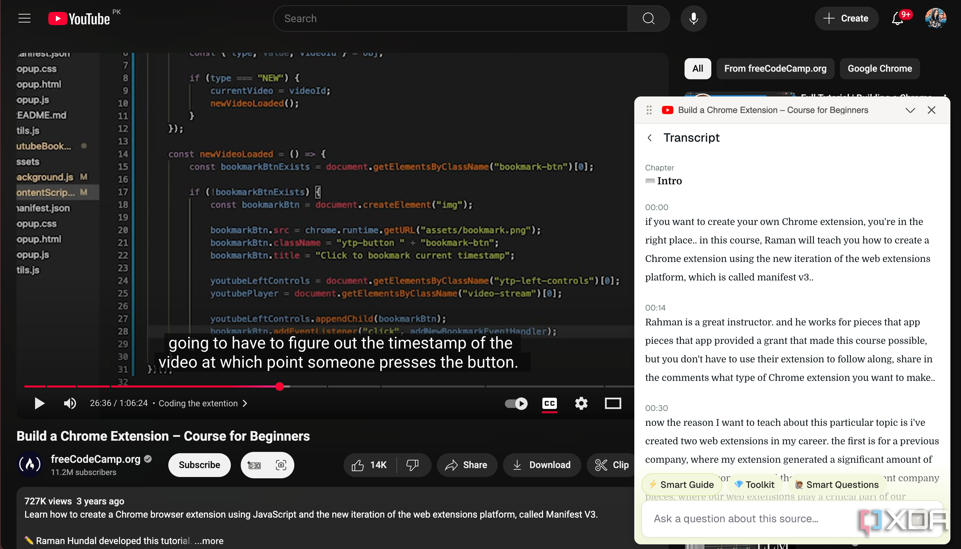Click the screenshot capture extension icon
Image resolution: width=961 pixels, height=549 pixels.
[x=281, y=465]
